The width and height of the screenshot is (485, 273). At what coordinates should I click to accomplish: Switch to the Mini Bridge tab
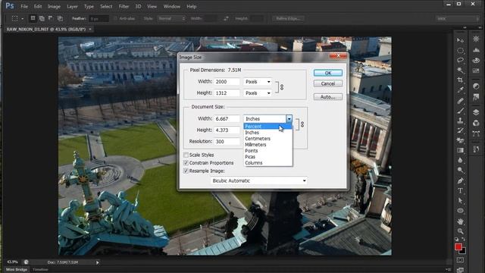coord(17,270)
